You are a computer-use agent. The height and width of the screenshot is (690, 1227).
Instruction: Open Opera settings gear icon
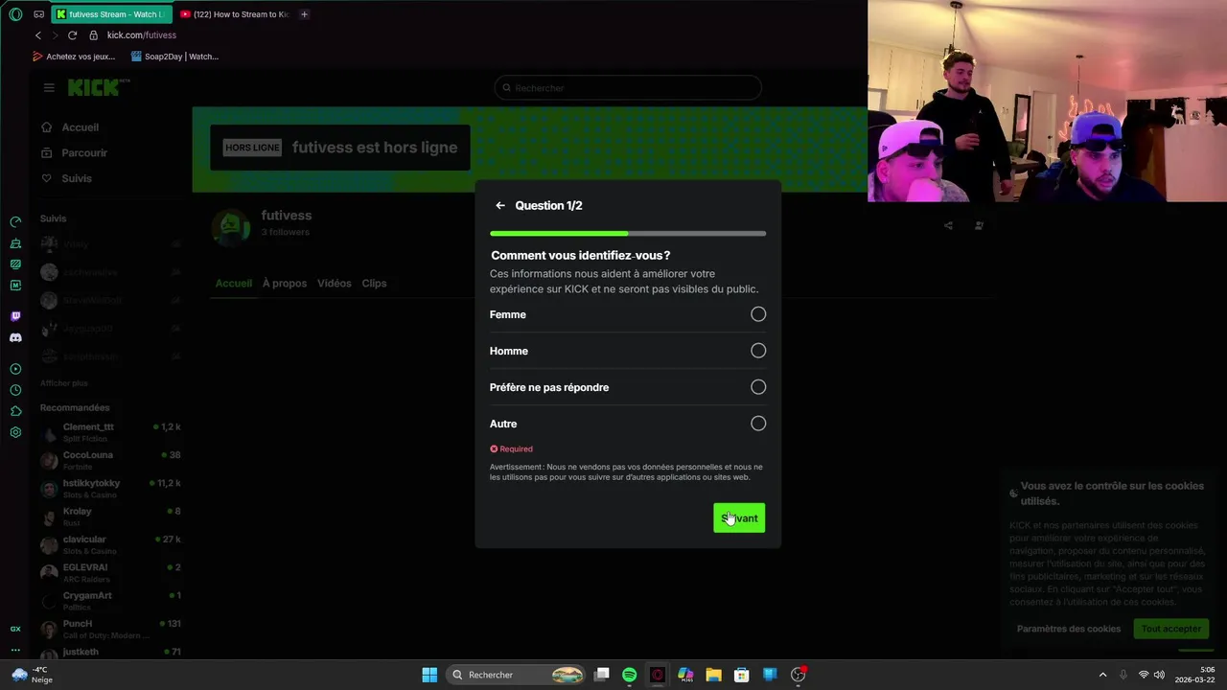[x=15, y=432]
